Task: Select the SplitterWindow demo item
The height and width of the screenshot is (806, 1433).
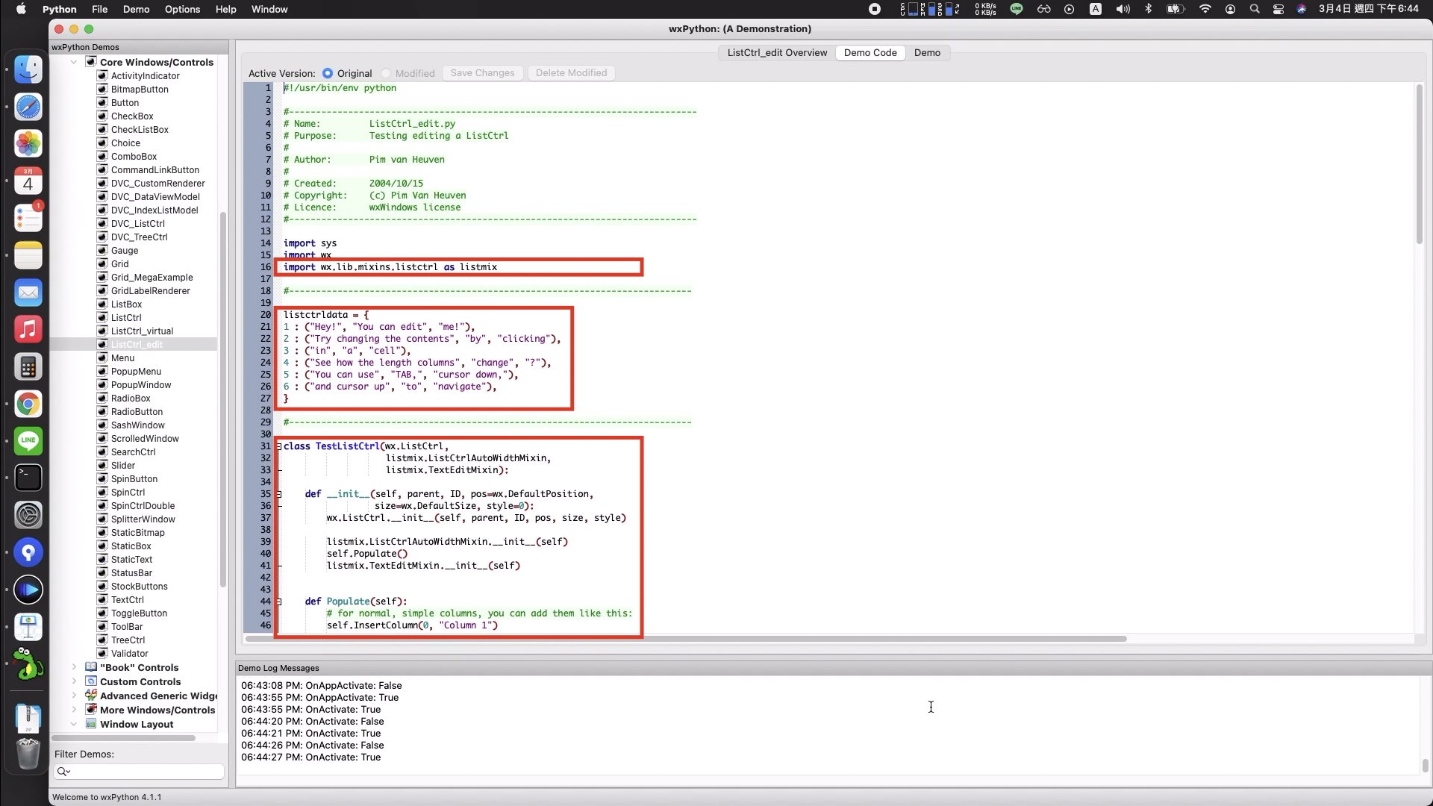Action: pos(143,519)
